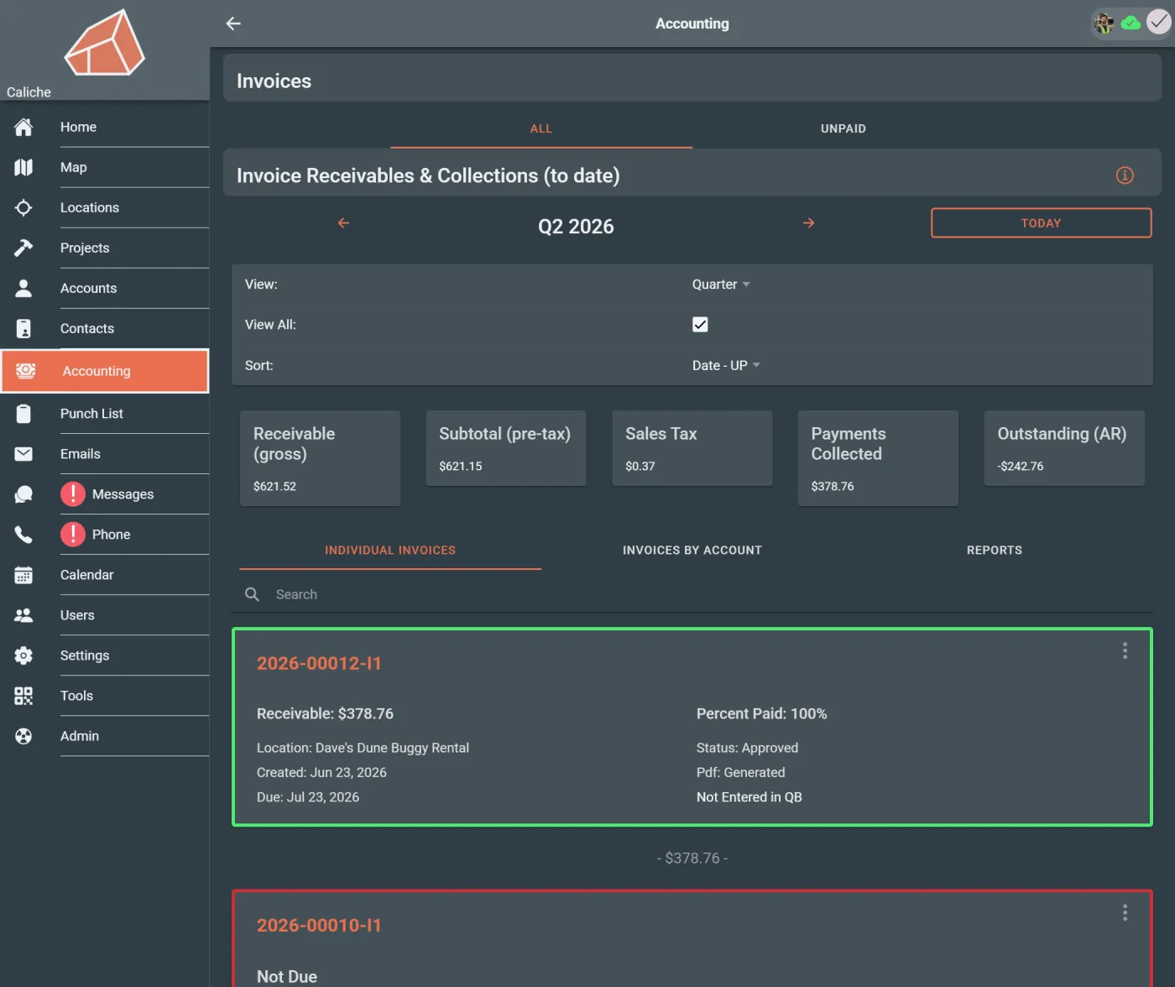1175x987 pixels.
Task: Click the user avatar in header
Action: tap(1104, 23)
